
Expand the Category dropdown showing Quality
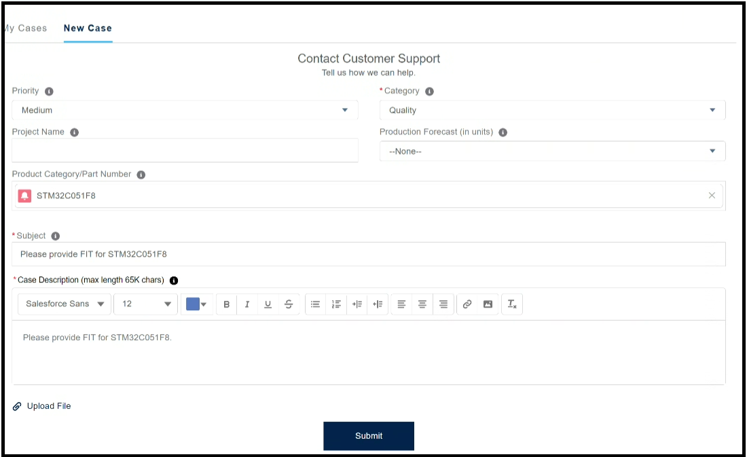pyautogui.click(x=552, y=110)
